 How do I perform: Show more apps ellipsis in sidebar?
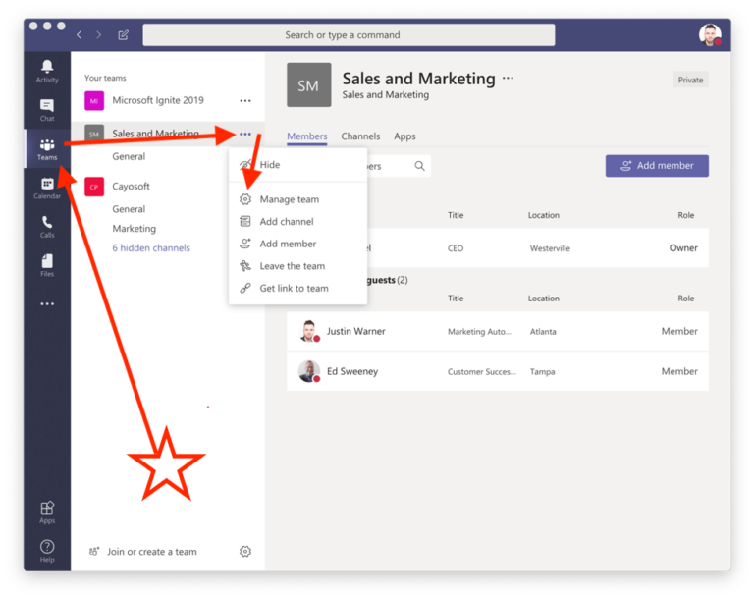click(47, 304)
